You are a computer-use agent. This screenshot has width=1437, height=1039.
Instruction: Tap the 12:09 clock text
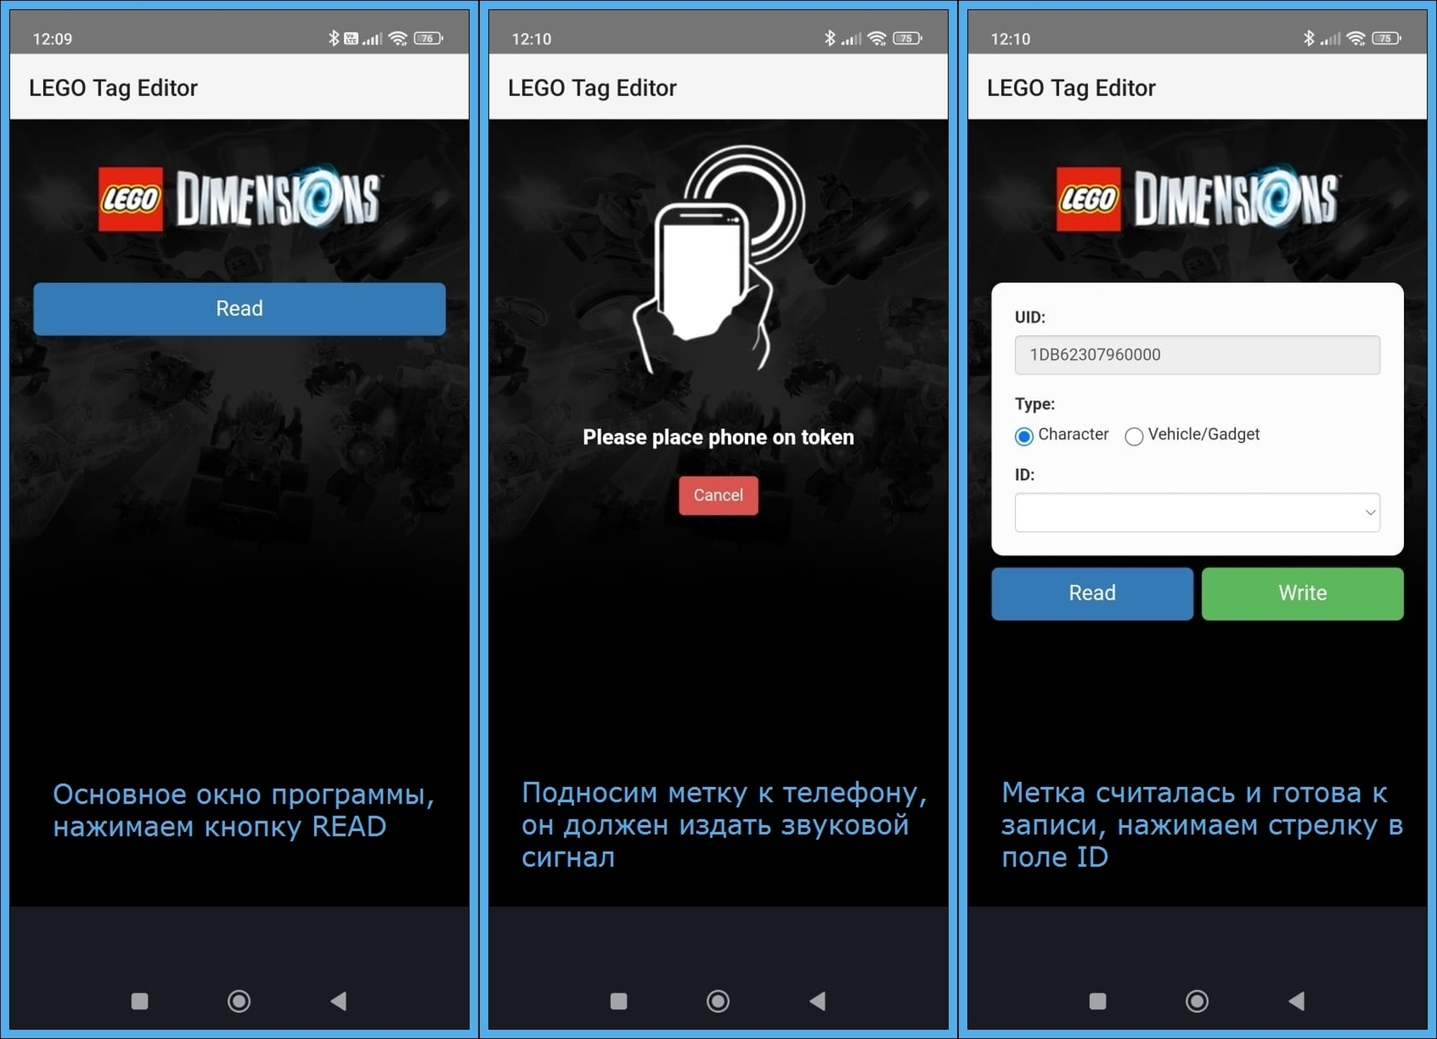pos(52,39)
